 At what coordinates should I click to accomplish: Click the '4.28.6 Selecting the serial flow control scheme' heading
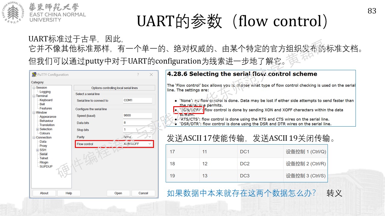click(242, 74)
